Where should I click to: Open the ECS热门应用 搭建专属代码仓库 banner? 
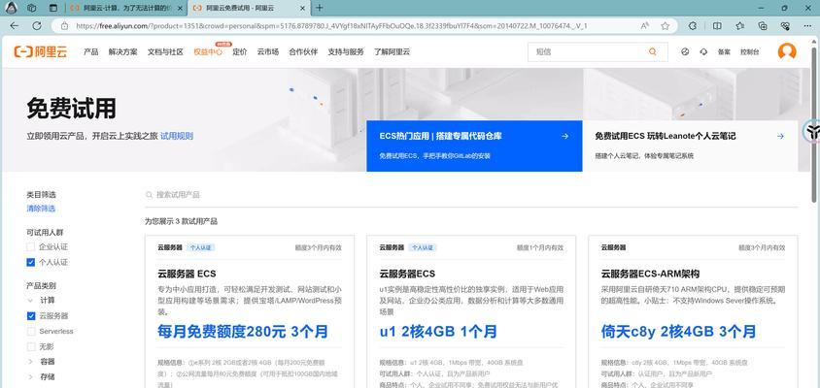(474, 145)
